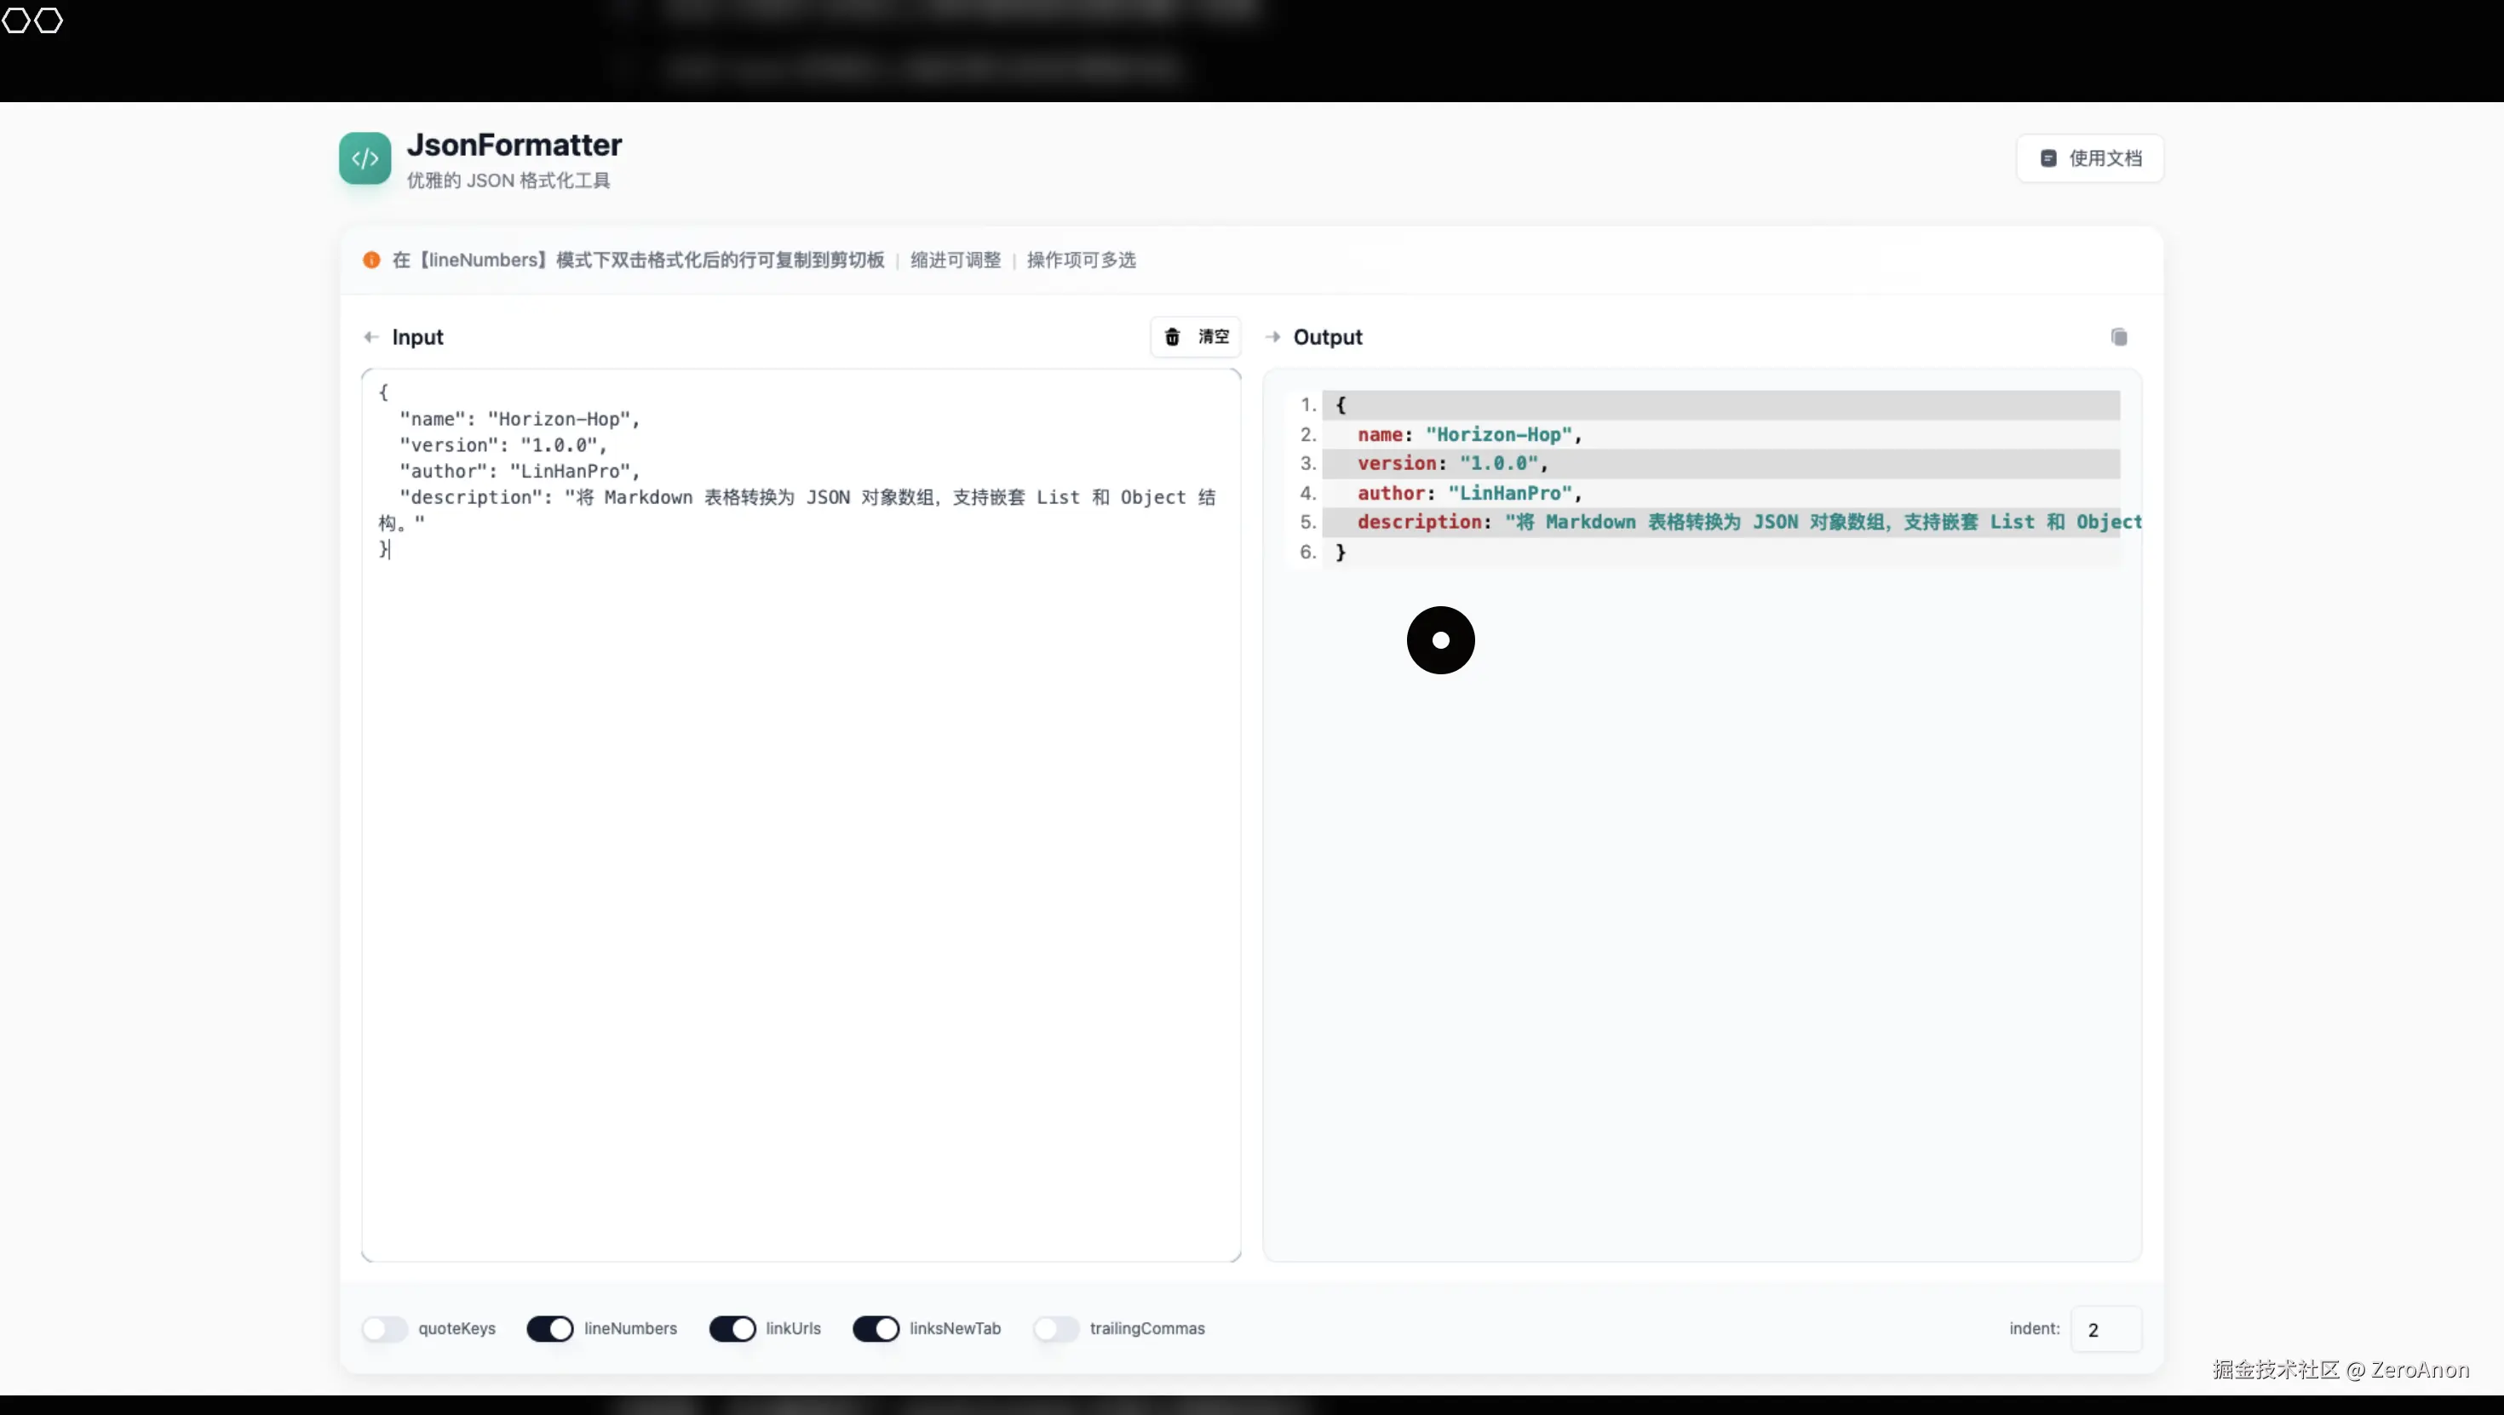Screen dimensions: 2504x1415
Task: Click the trash icon to clear input
Action: [x=1172, y=337]
